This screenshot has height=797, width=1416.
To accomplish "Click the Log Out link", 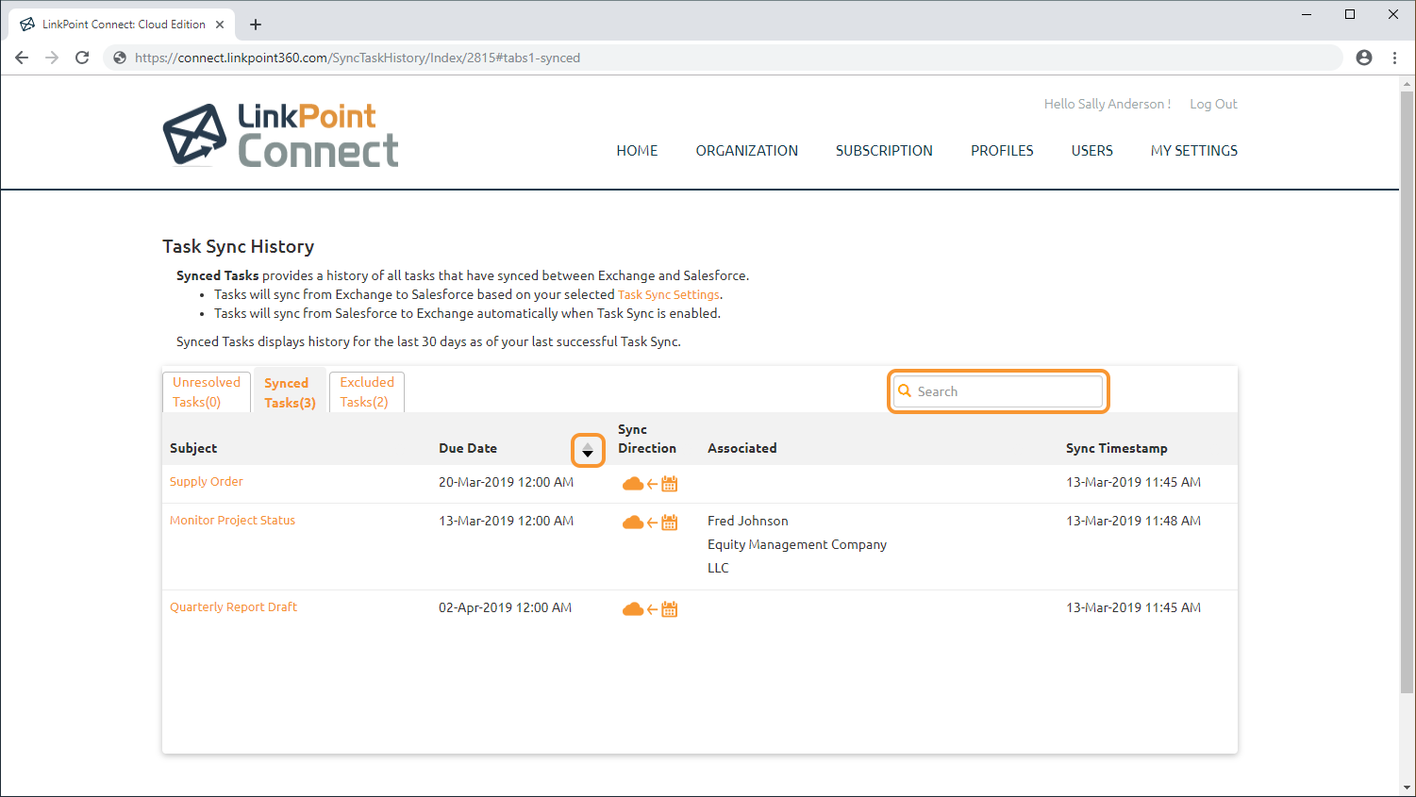I will [x=1213, y=104].
